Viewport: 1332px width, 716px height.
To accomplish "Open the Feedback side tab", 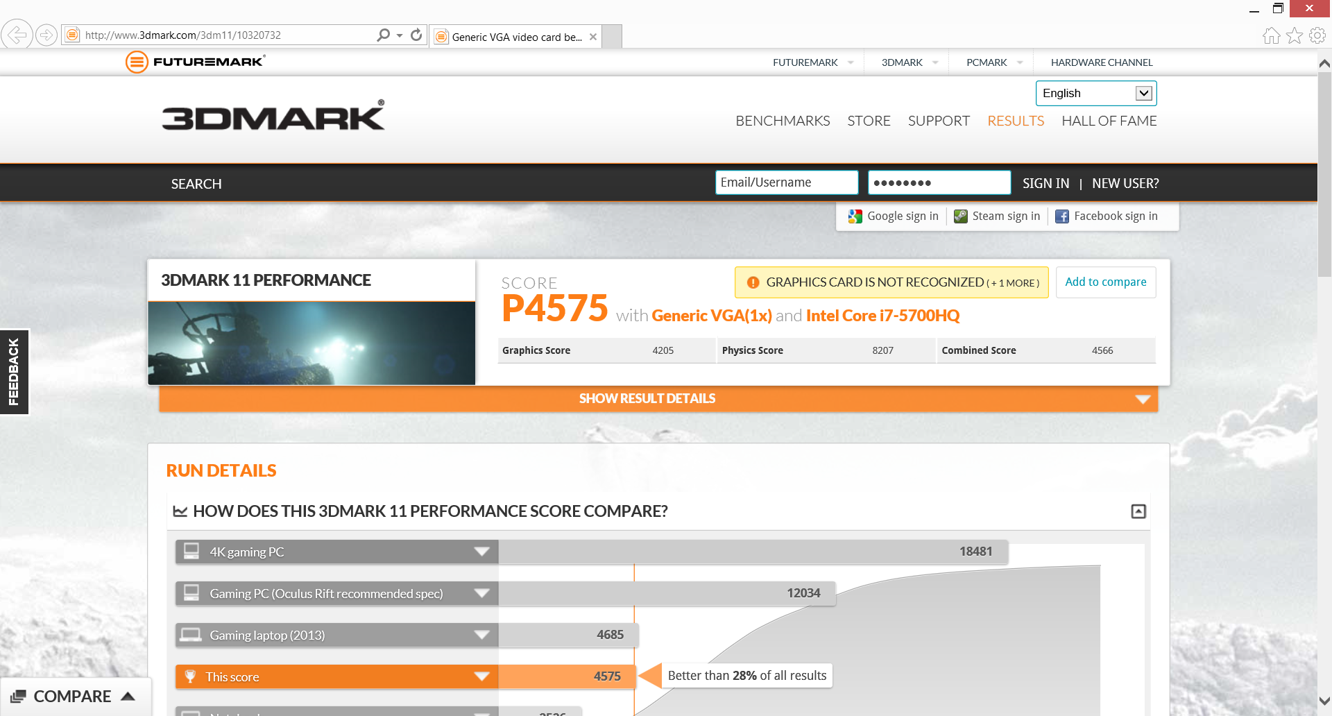I will pyautogui.click(x=14, y=372).
